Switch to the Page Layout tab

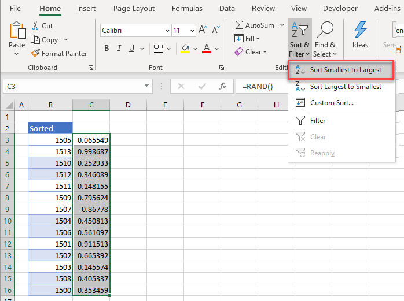click(134, 9)
